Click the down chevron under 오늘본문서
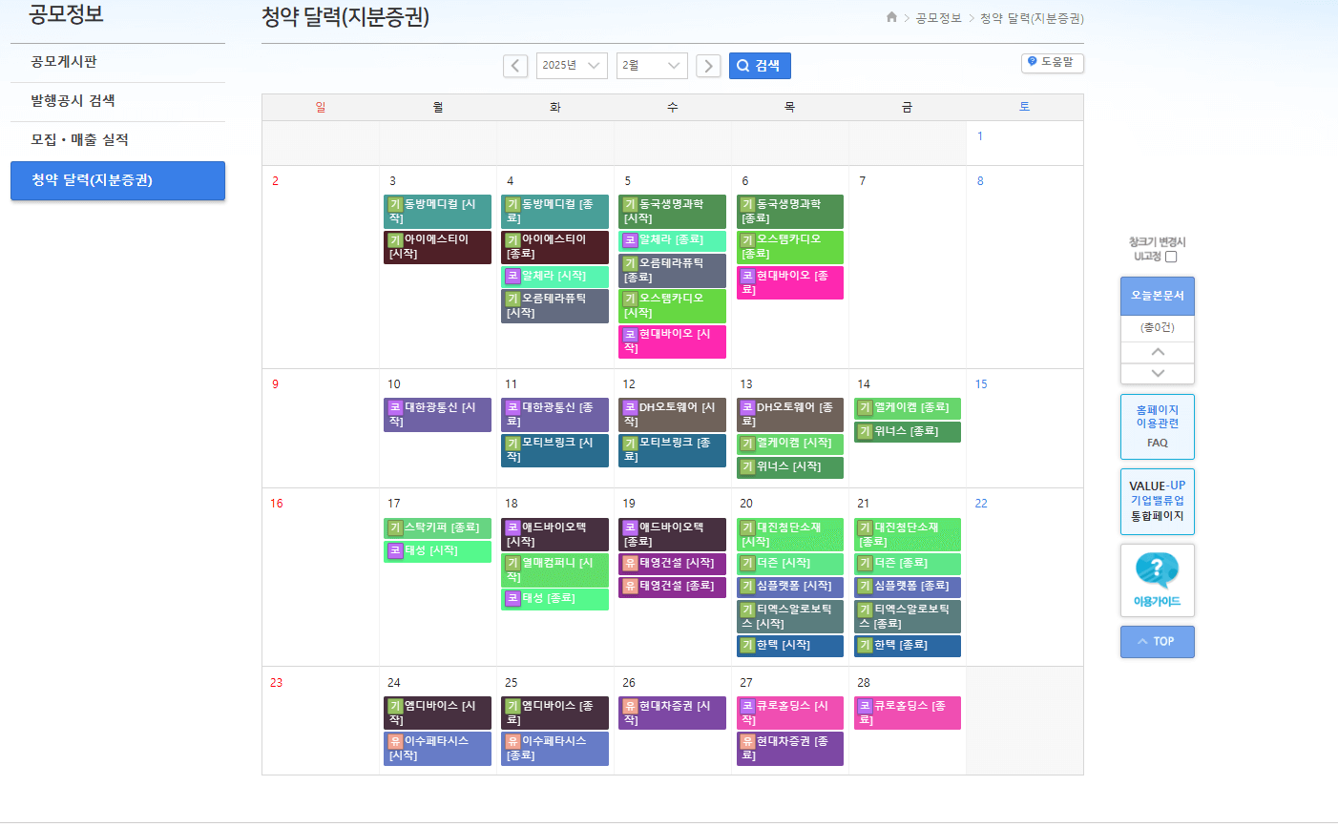 point(1158,373)
